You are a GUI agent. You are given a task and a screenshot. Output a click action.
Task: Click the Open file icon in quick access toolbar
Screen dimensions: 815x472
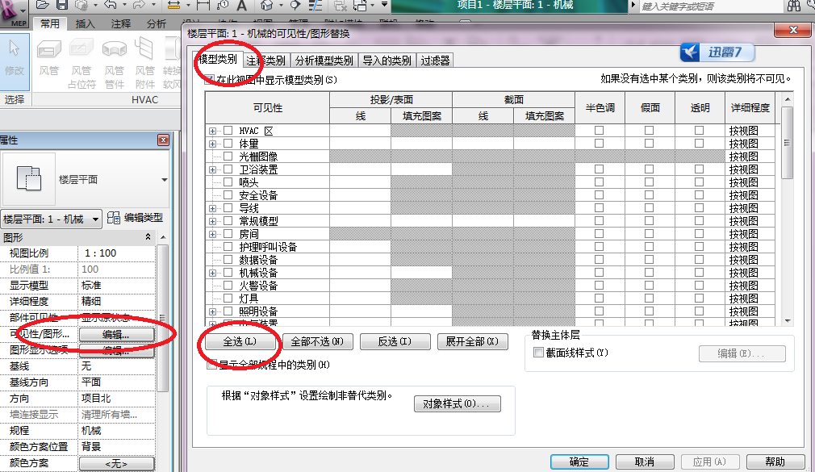click(x=43, y=5)
